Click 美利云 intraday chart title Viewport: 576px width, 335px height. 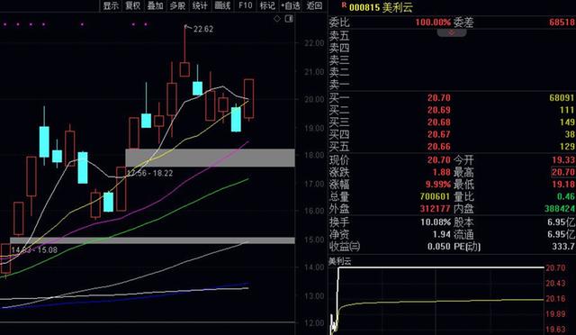(x=340, y=261)
